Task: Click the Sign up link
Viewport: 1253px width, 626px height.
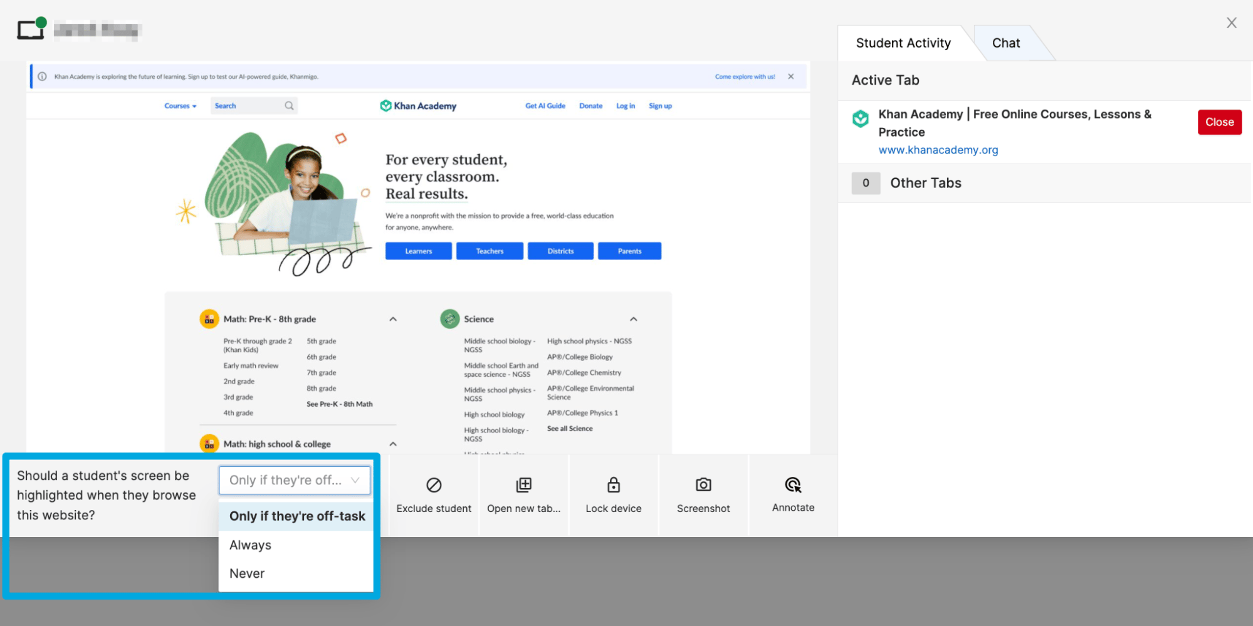Action: click(660, 106)
